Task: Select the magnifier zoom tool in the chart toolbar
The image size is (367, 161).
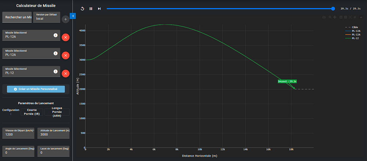Action: point(330,17)
